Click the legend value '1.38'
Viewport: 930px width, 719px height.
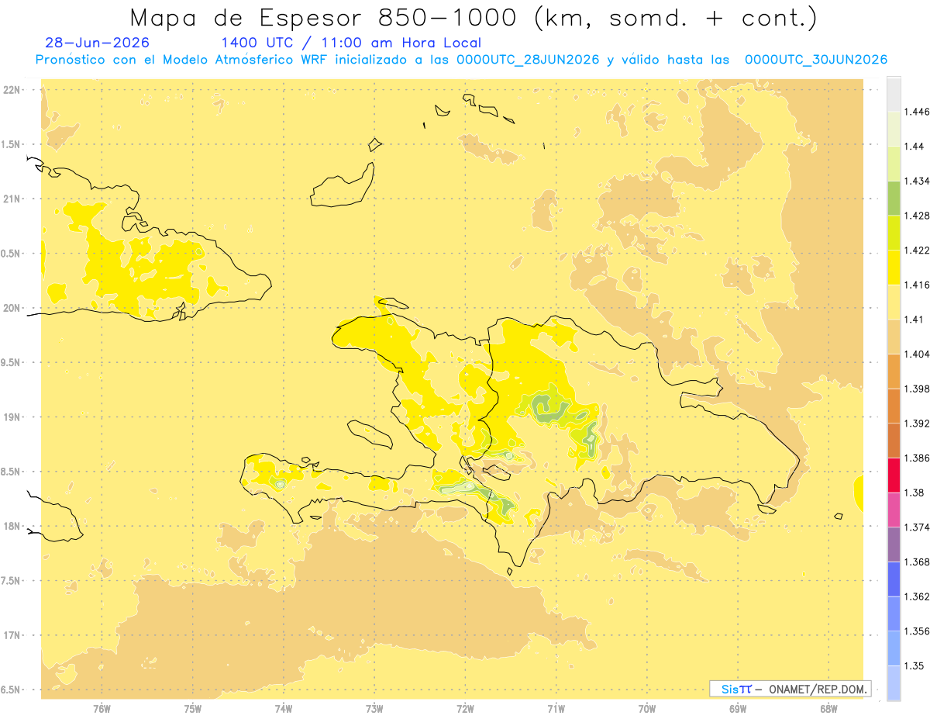pos(914,493)
